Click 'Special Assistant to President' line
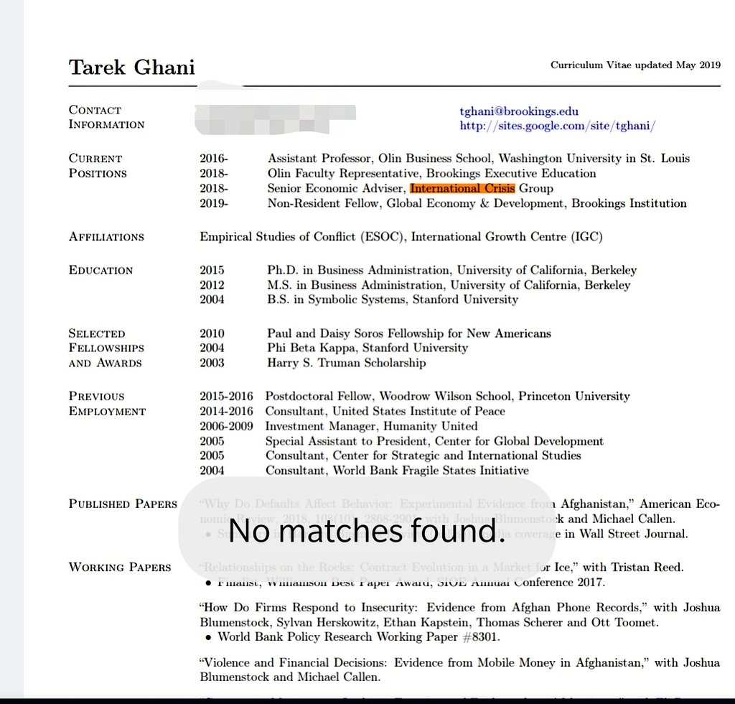The height and width of the screenshot is (704, 735). pos(434,441)
